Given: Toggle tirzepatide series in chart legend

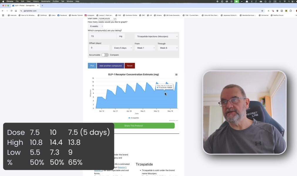Looking at the screenshot, I should pos(134,118).
